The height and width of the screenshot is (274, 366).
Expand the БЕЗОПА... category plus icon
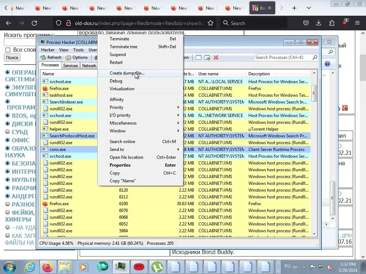8,163
